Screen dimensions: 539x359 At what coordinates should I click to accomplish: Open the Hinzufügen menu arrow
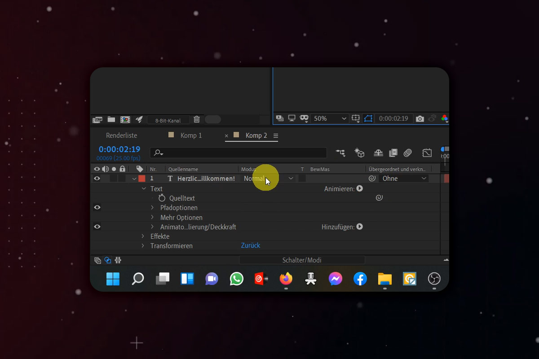pos(359,227)
